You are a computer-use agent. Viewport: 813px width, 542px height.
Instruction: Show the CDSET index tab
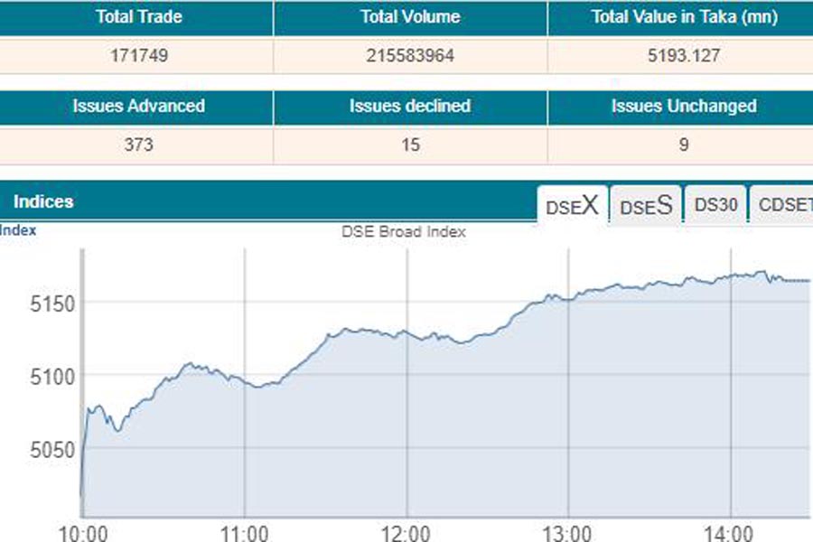784,205
